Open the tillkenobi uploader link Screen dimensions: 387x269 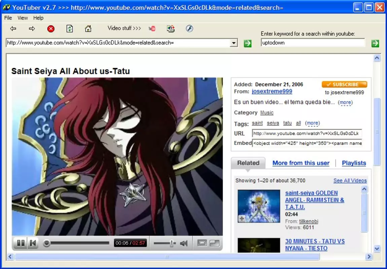pyautogui.click(x=309, y=221)
